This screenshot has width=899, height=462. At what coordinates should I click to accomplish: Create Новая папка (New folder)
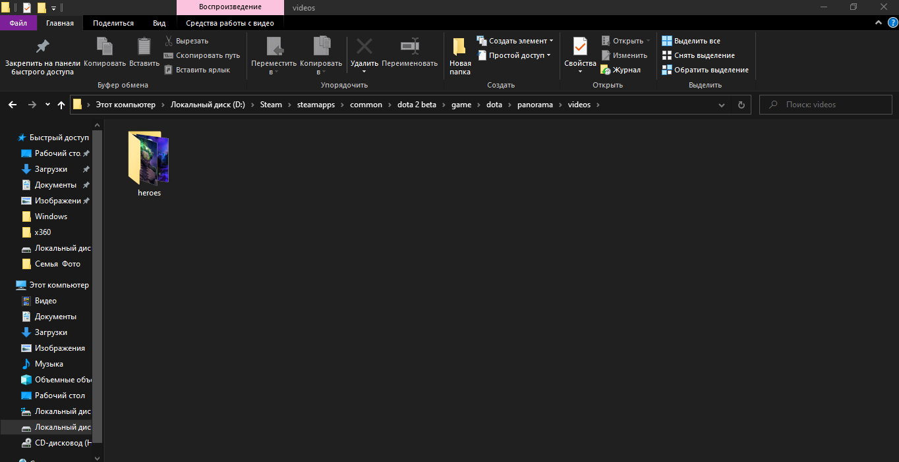[460, 56]
